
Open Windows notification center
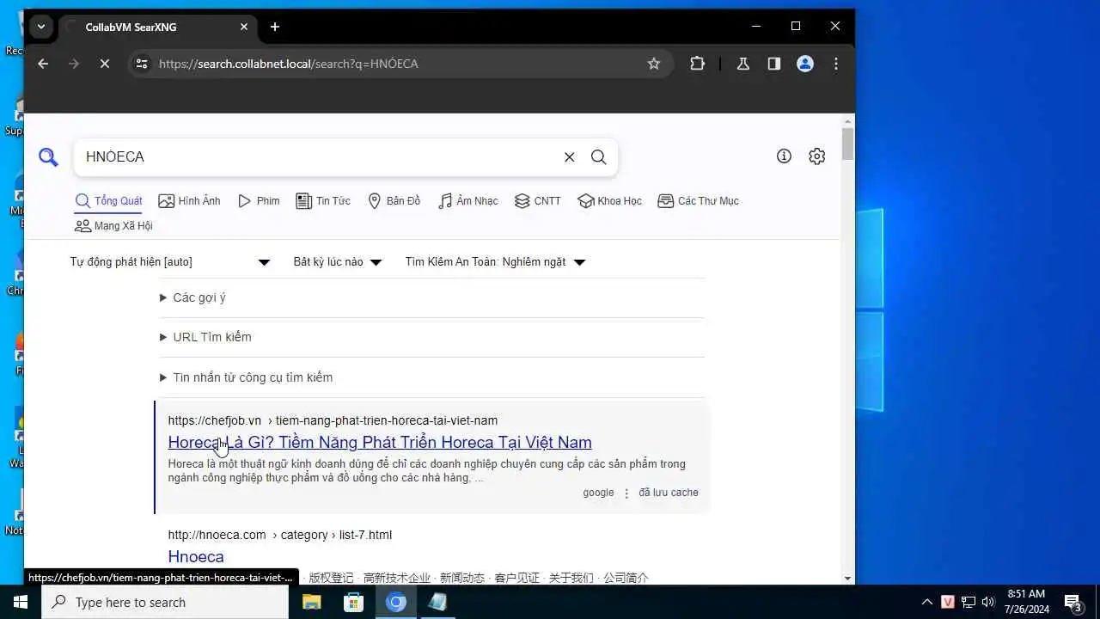point(1072,602)
